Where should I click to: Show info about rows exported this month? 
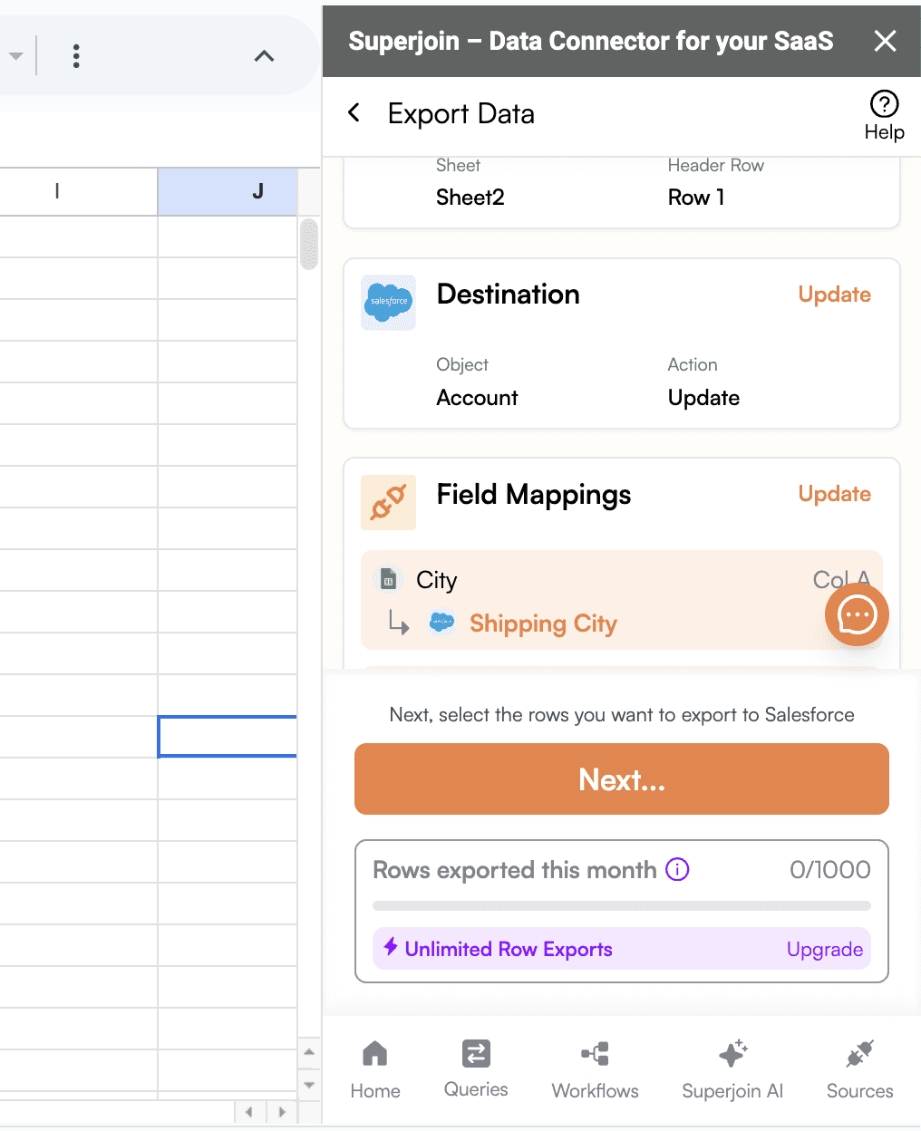[677, 870]
